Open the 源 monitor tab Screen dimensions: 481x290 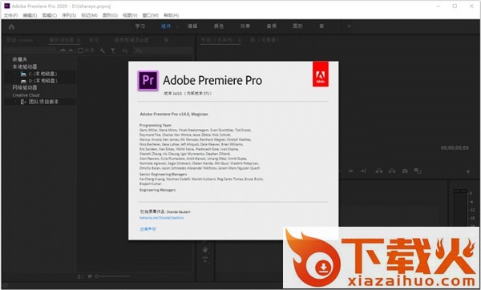click(x=265, y=40)
